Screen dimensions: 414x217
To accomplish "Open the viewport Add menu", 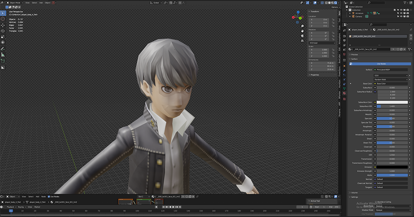I will (x=41, y=3).
